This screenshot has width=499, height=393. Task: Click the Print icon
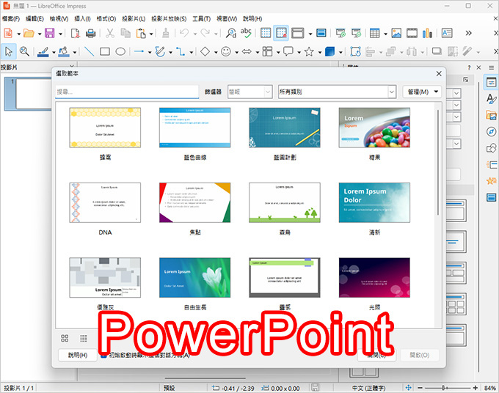pos(91,33)
